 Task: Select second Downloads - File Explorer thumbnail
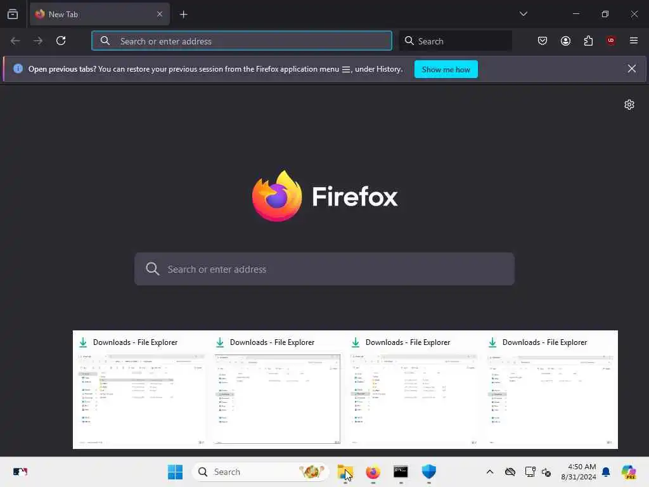point(278,390)
